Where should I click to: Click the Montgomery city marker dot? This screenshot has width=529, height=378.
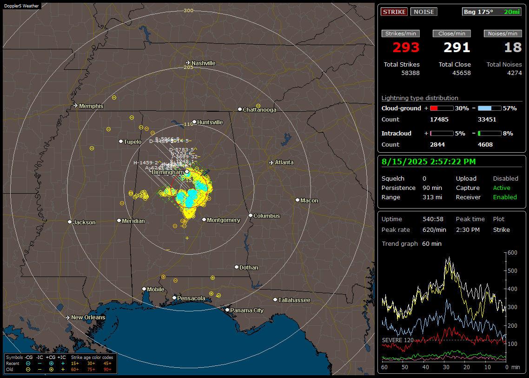point(204,220)
